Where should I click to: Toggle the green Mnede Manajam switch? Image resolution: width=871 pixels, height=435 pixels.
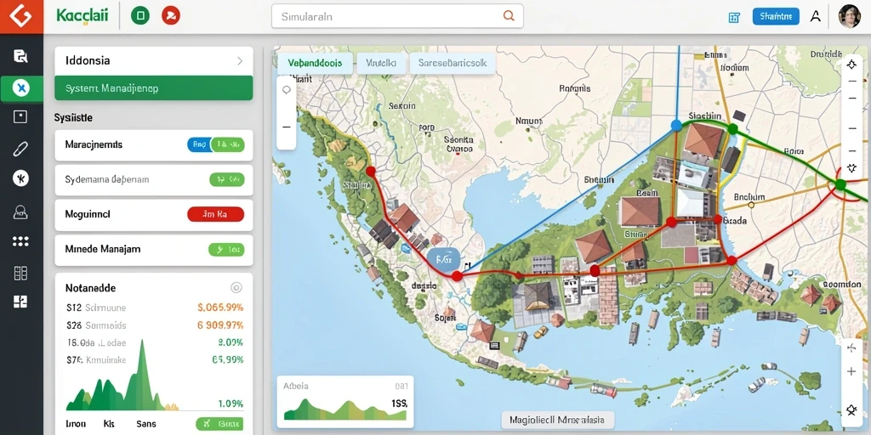tap(226, 250)
